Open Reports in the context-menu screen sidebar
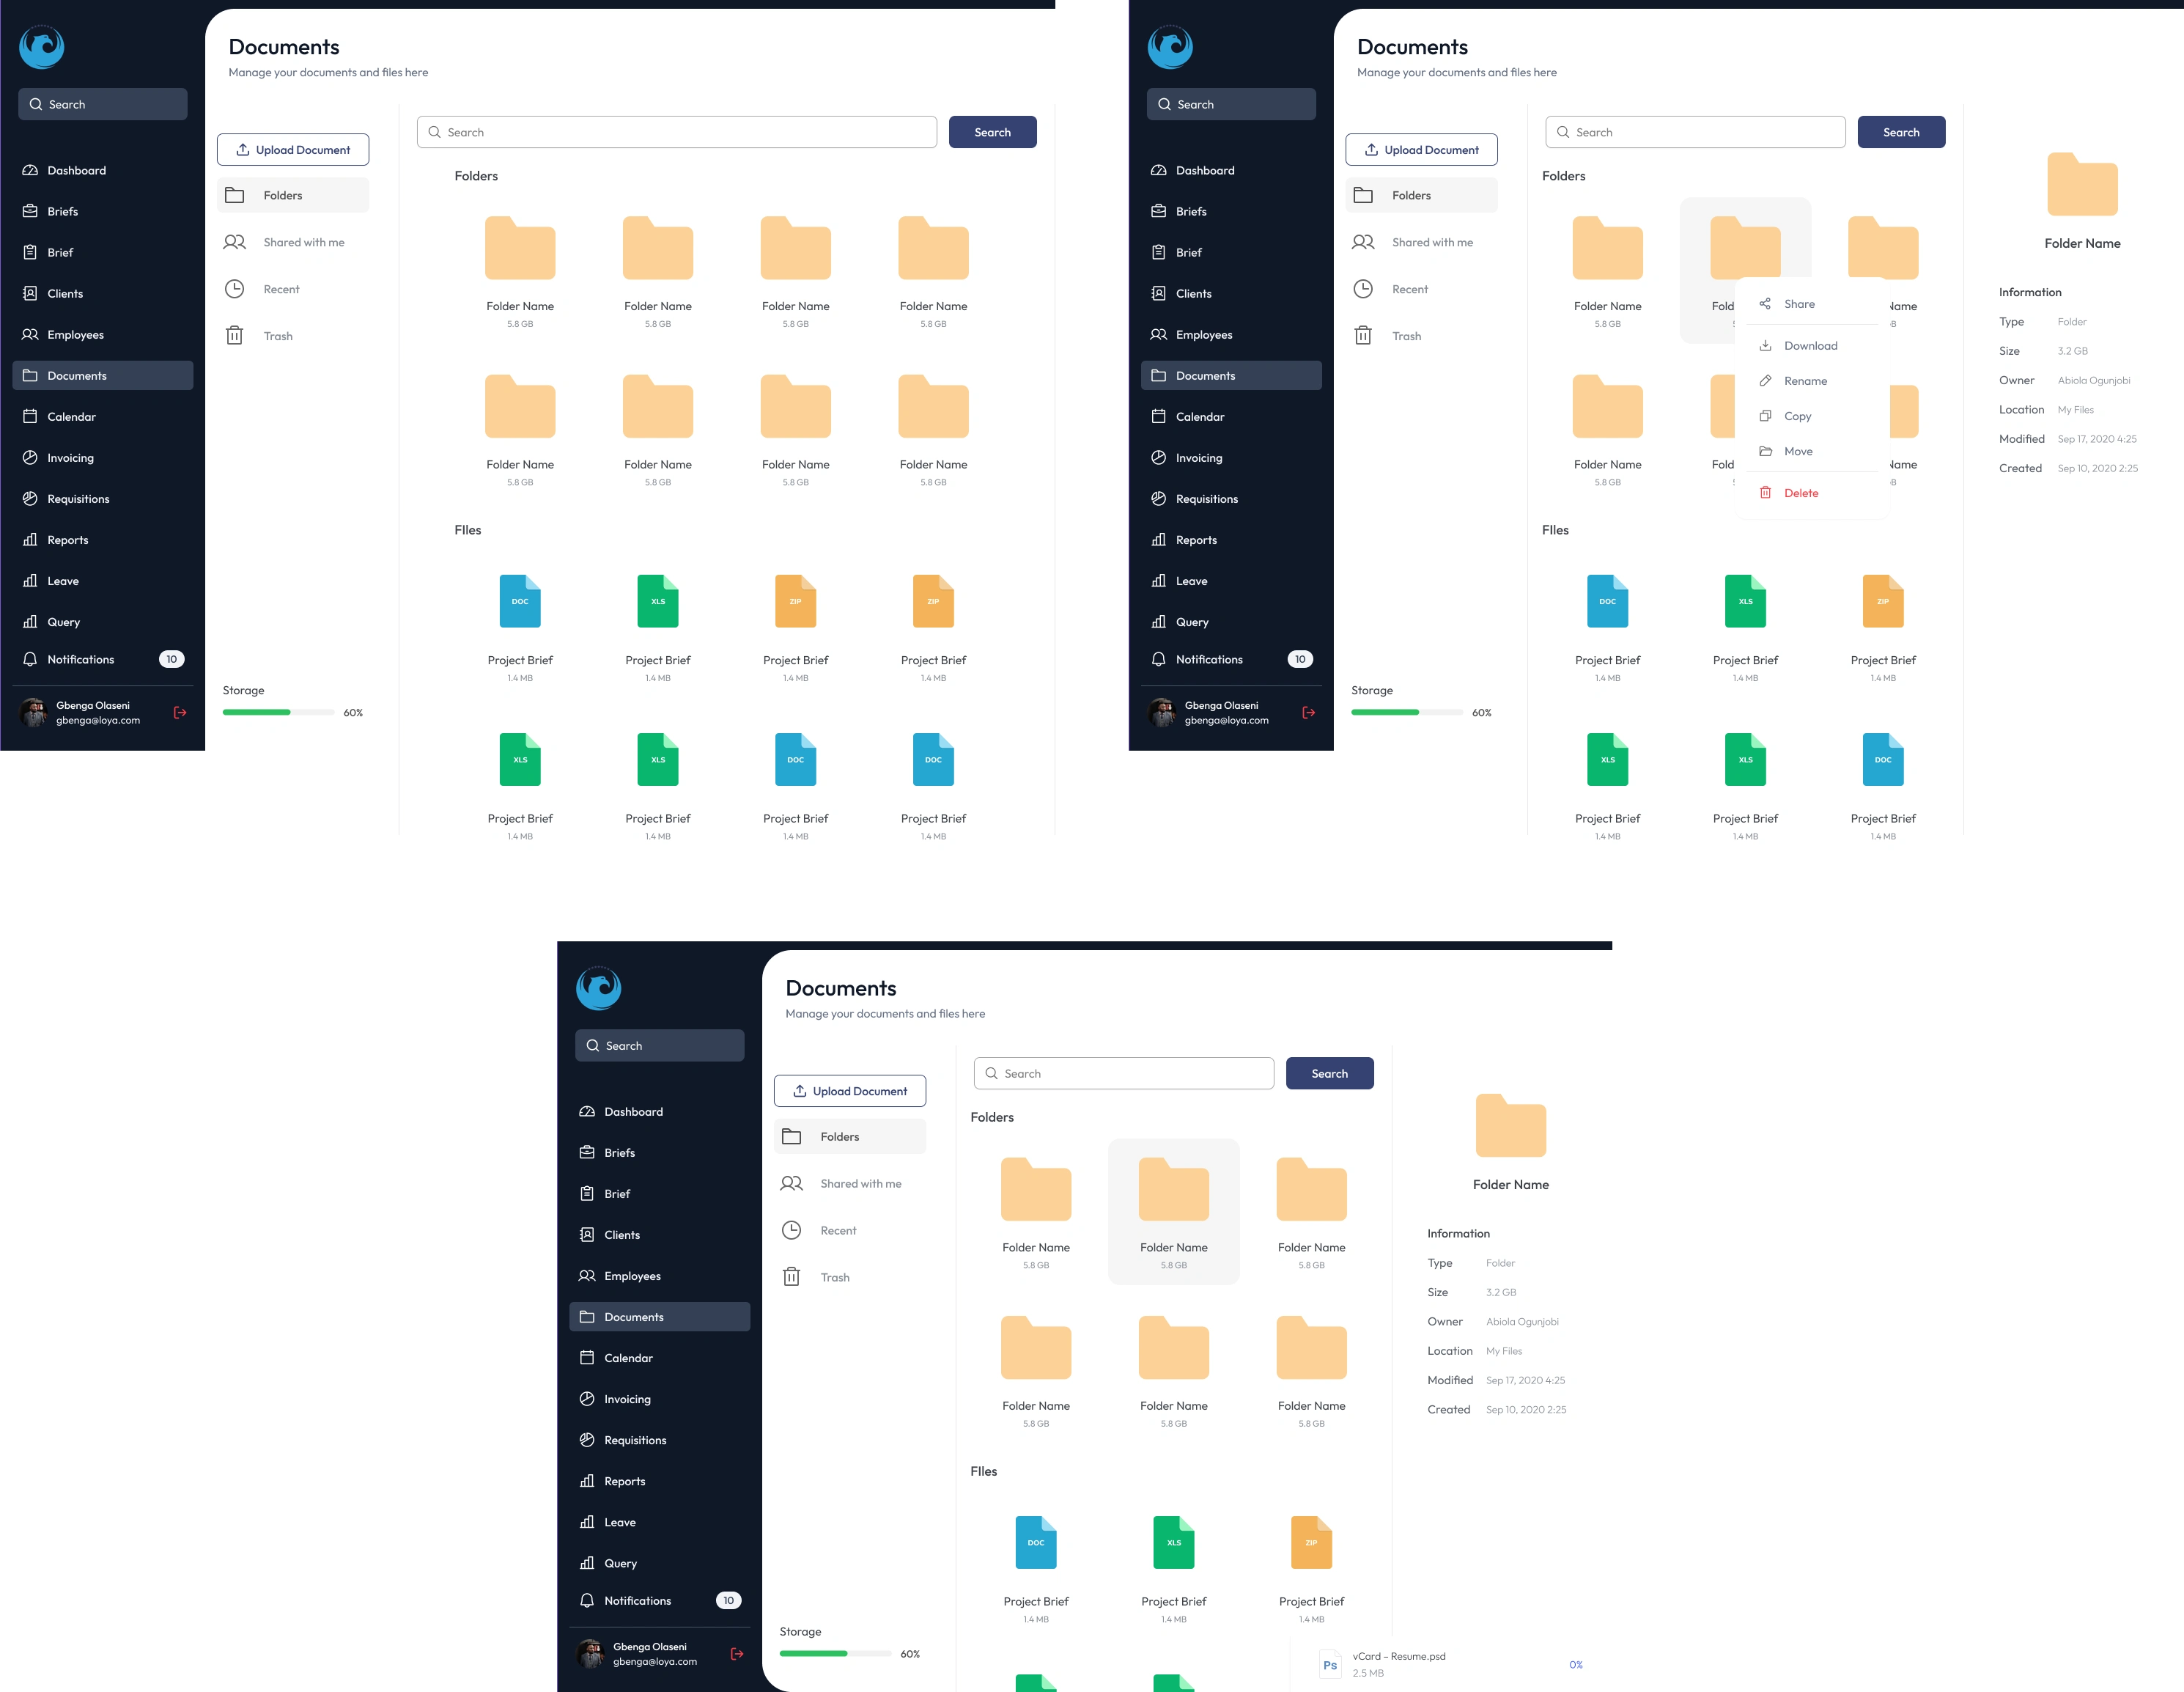The width and height of the screenshot is (2184, 1692). pyautogui.click(x=1231, y=539)
